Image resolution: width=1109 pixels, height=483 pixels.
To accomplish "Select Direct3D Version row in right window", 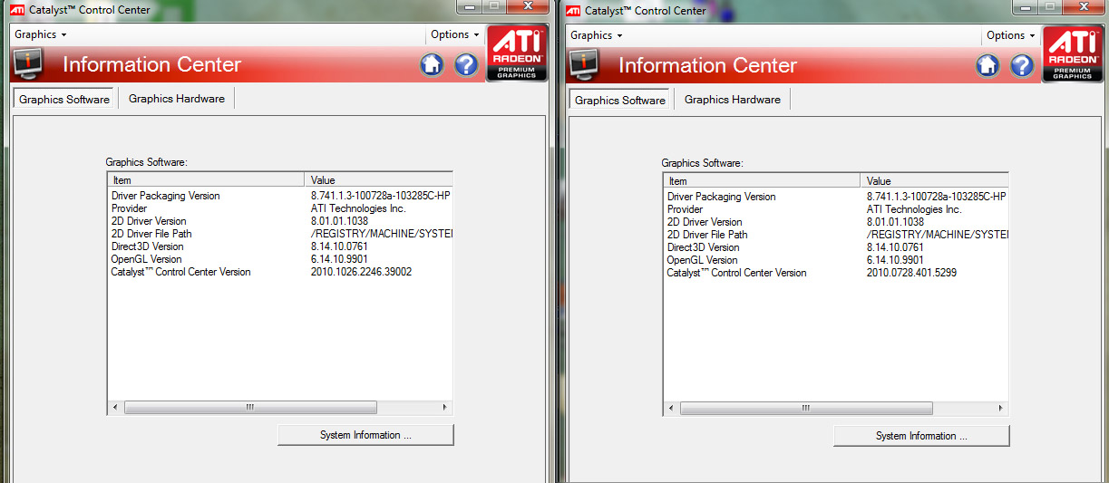I will [836, 247].
